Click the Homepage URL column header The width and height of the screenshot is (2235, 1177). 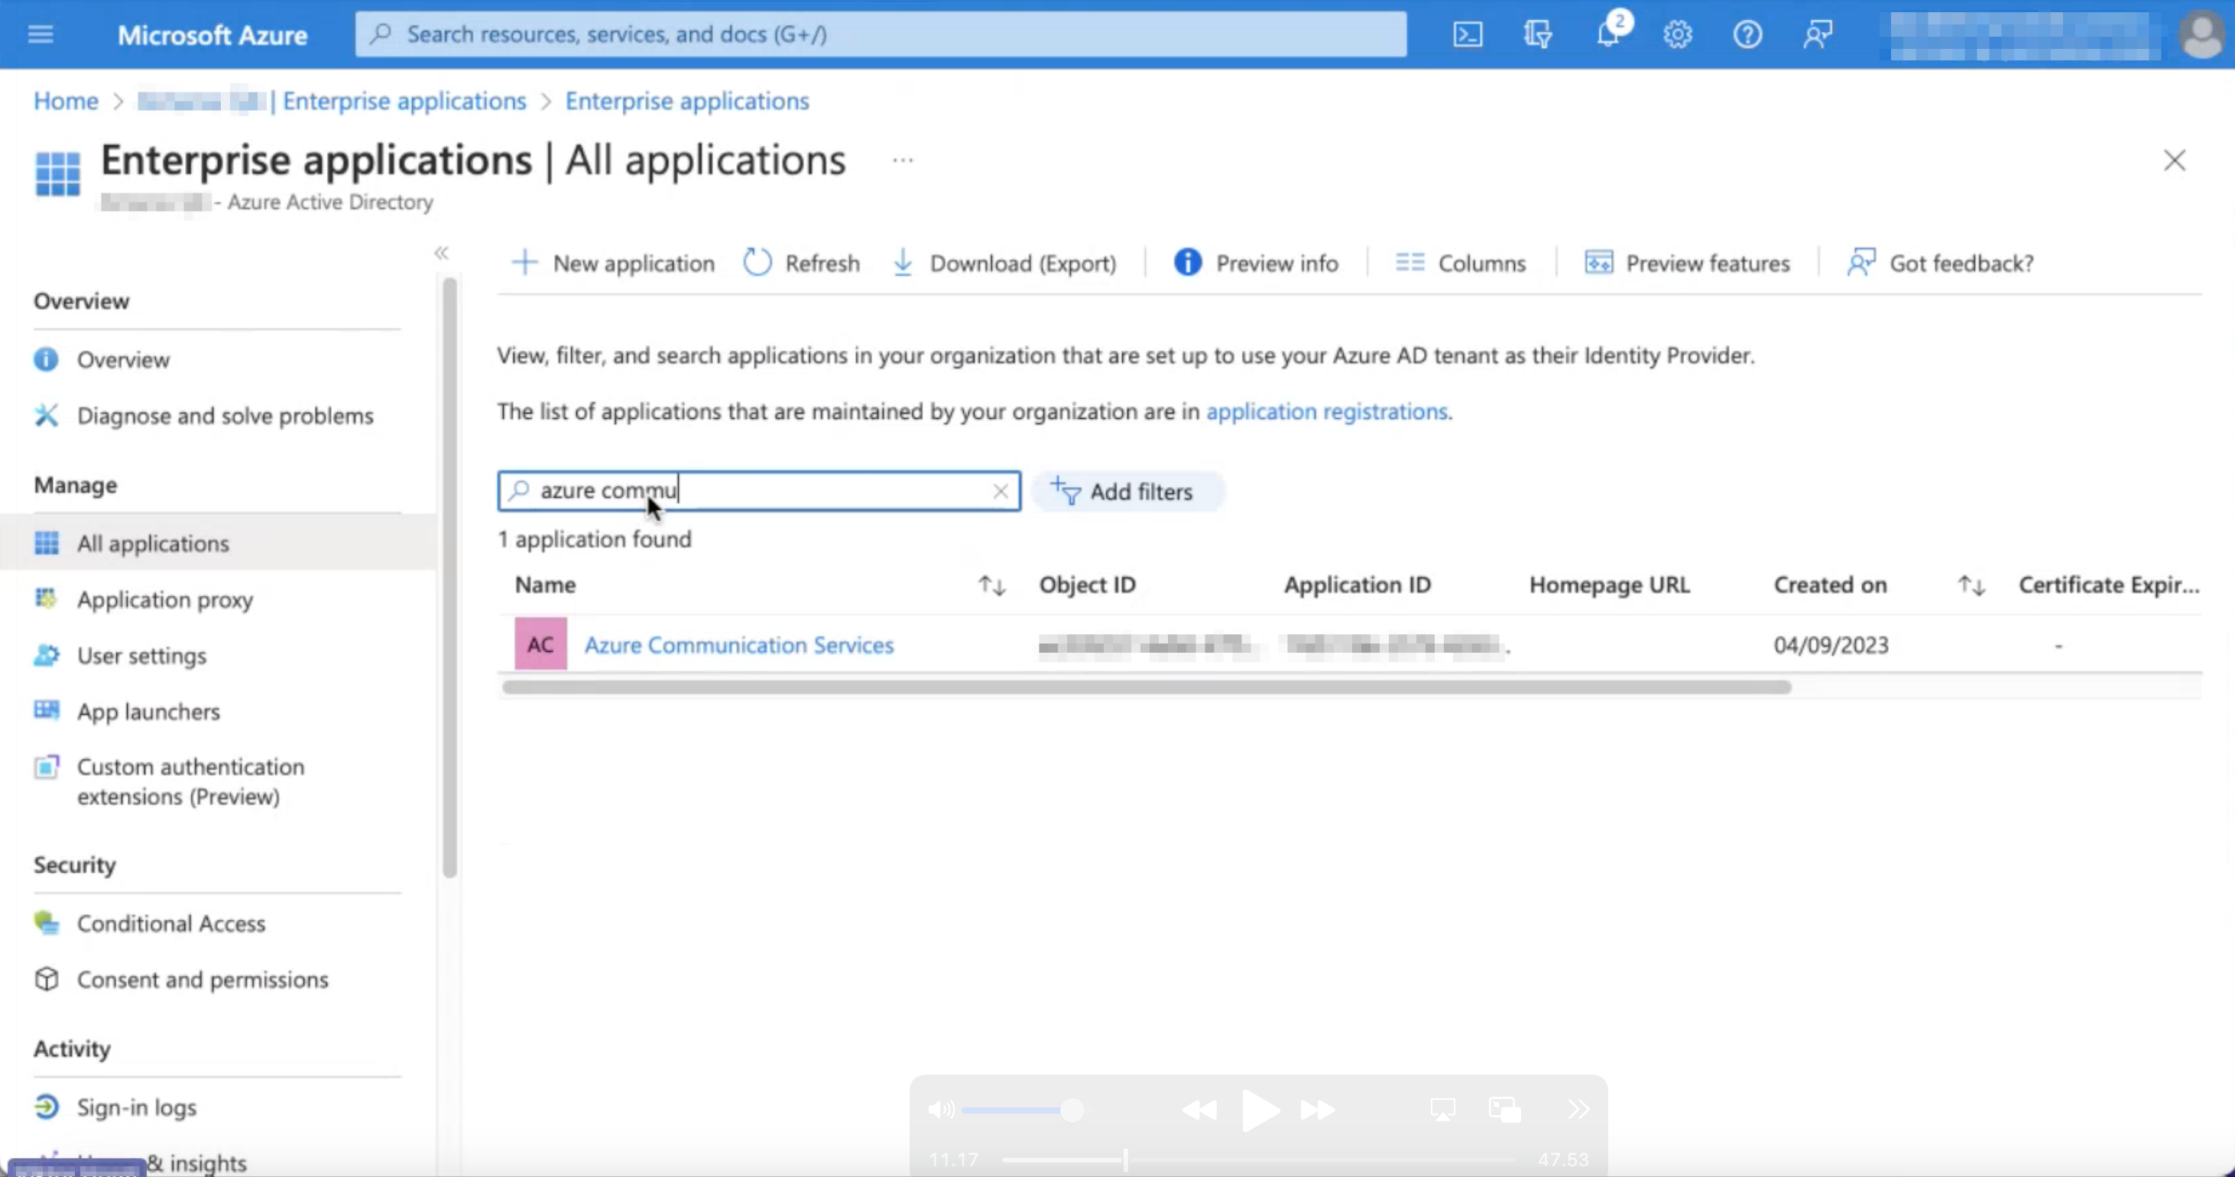pos(1610,585)
